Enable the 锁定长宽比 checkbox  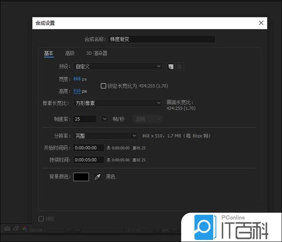click(103, 86)
